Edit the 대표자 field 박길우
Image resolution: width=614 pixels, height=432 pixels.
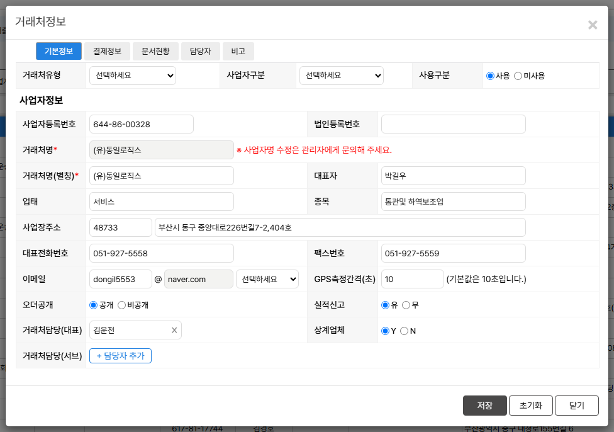tap(454, 176)
